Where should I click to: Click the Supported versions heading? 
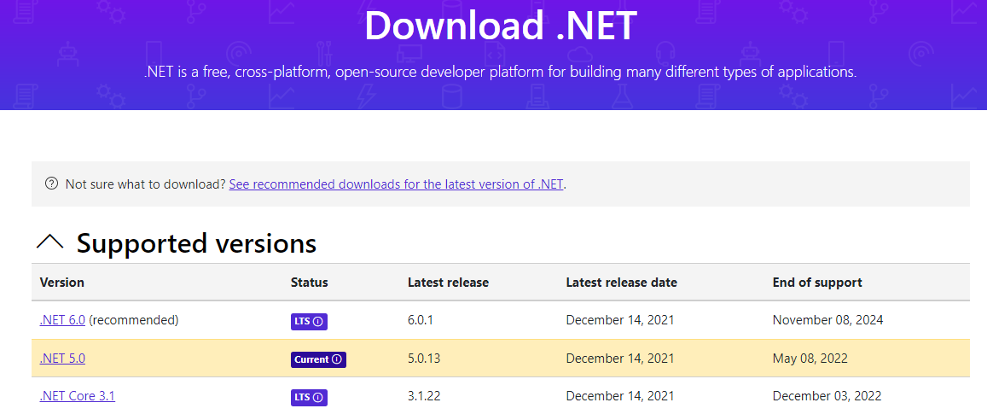tap(196, 243)
